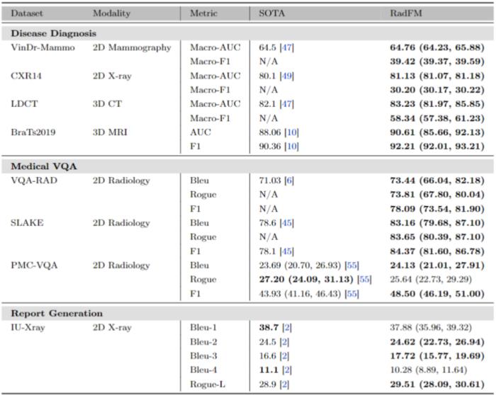
Task: Follow citation [49] beside 80.1
Action: [287, 76]
